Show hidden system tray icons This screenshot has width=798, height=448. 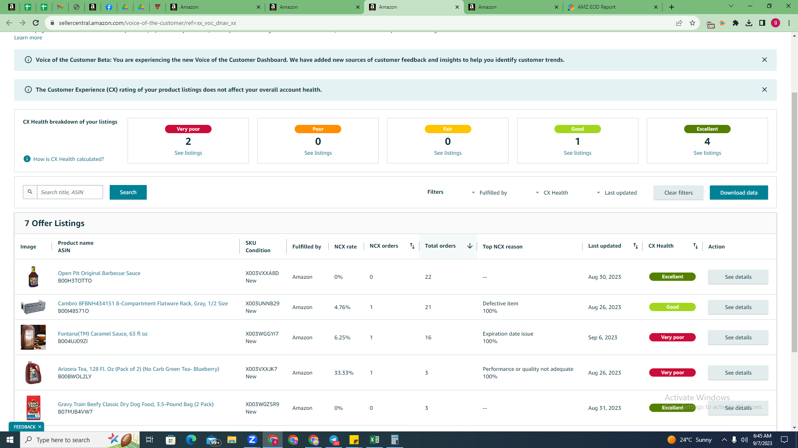724,440
